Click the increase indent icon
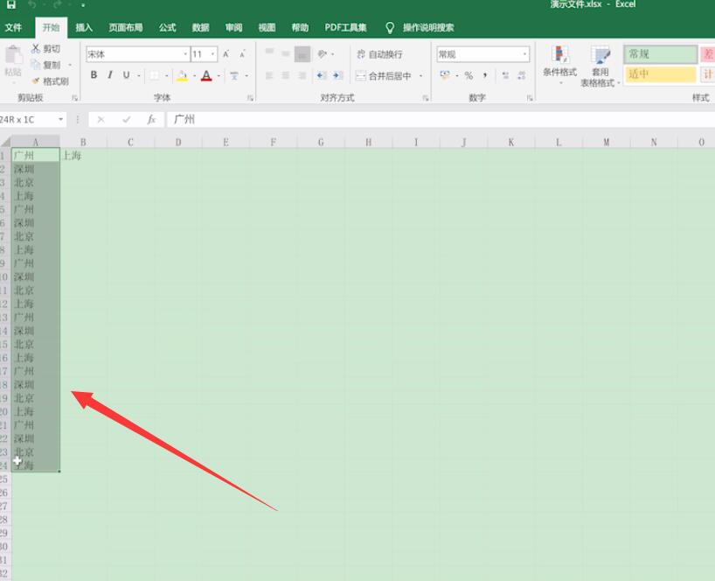 (338, 76)
